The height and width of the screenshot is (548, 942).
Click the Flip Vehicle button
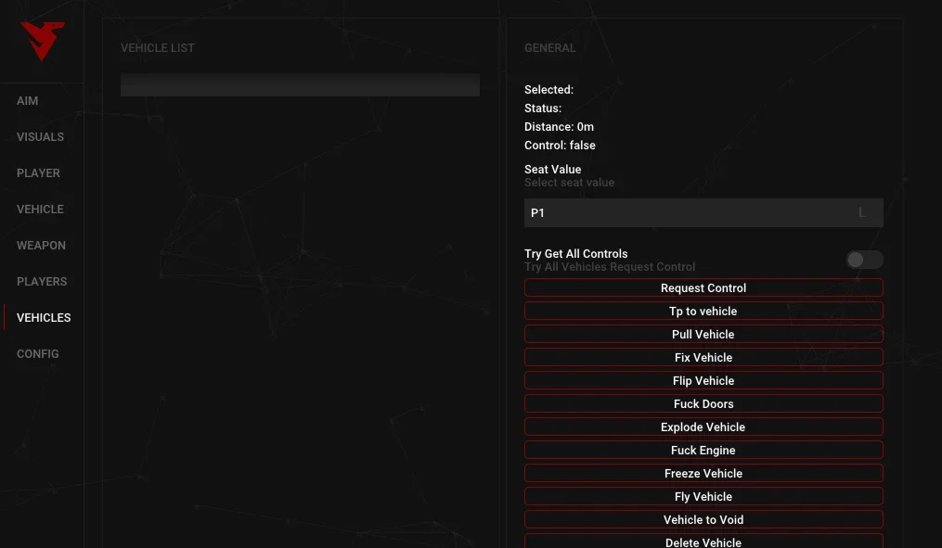(703, 380)
